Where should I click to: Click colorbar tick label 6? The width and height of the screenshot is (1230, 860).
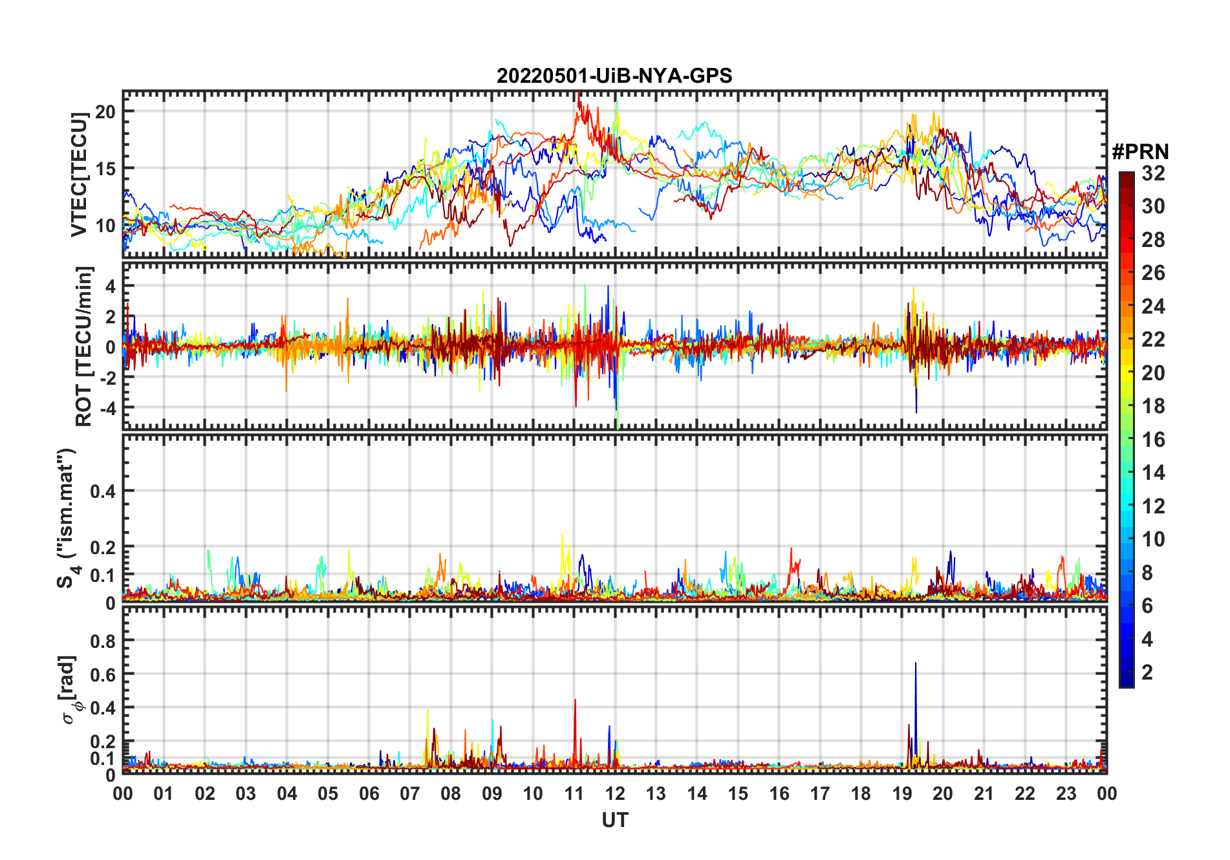click(1147, 606)
